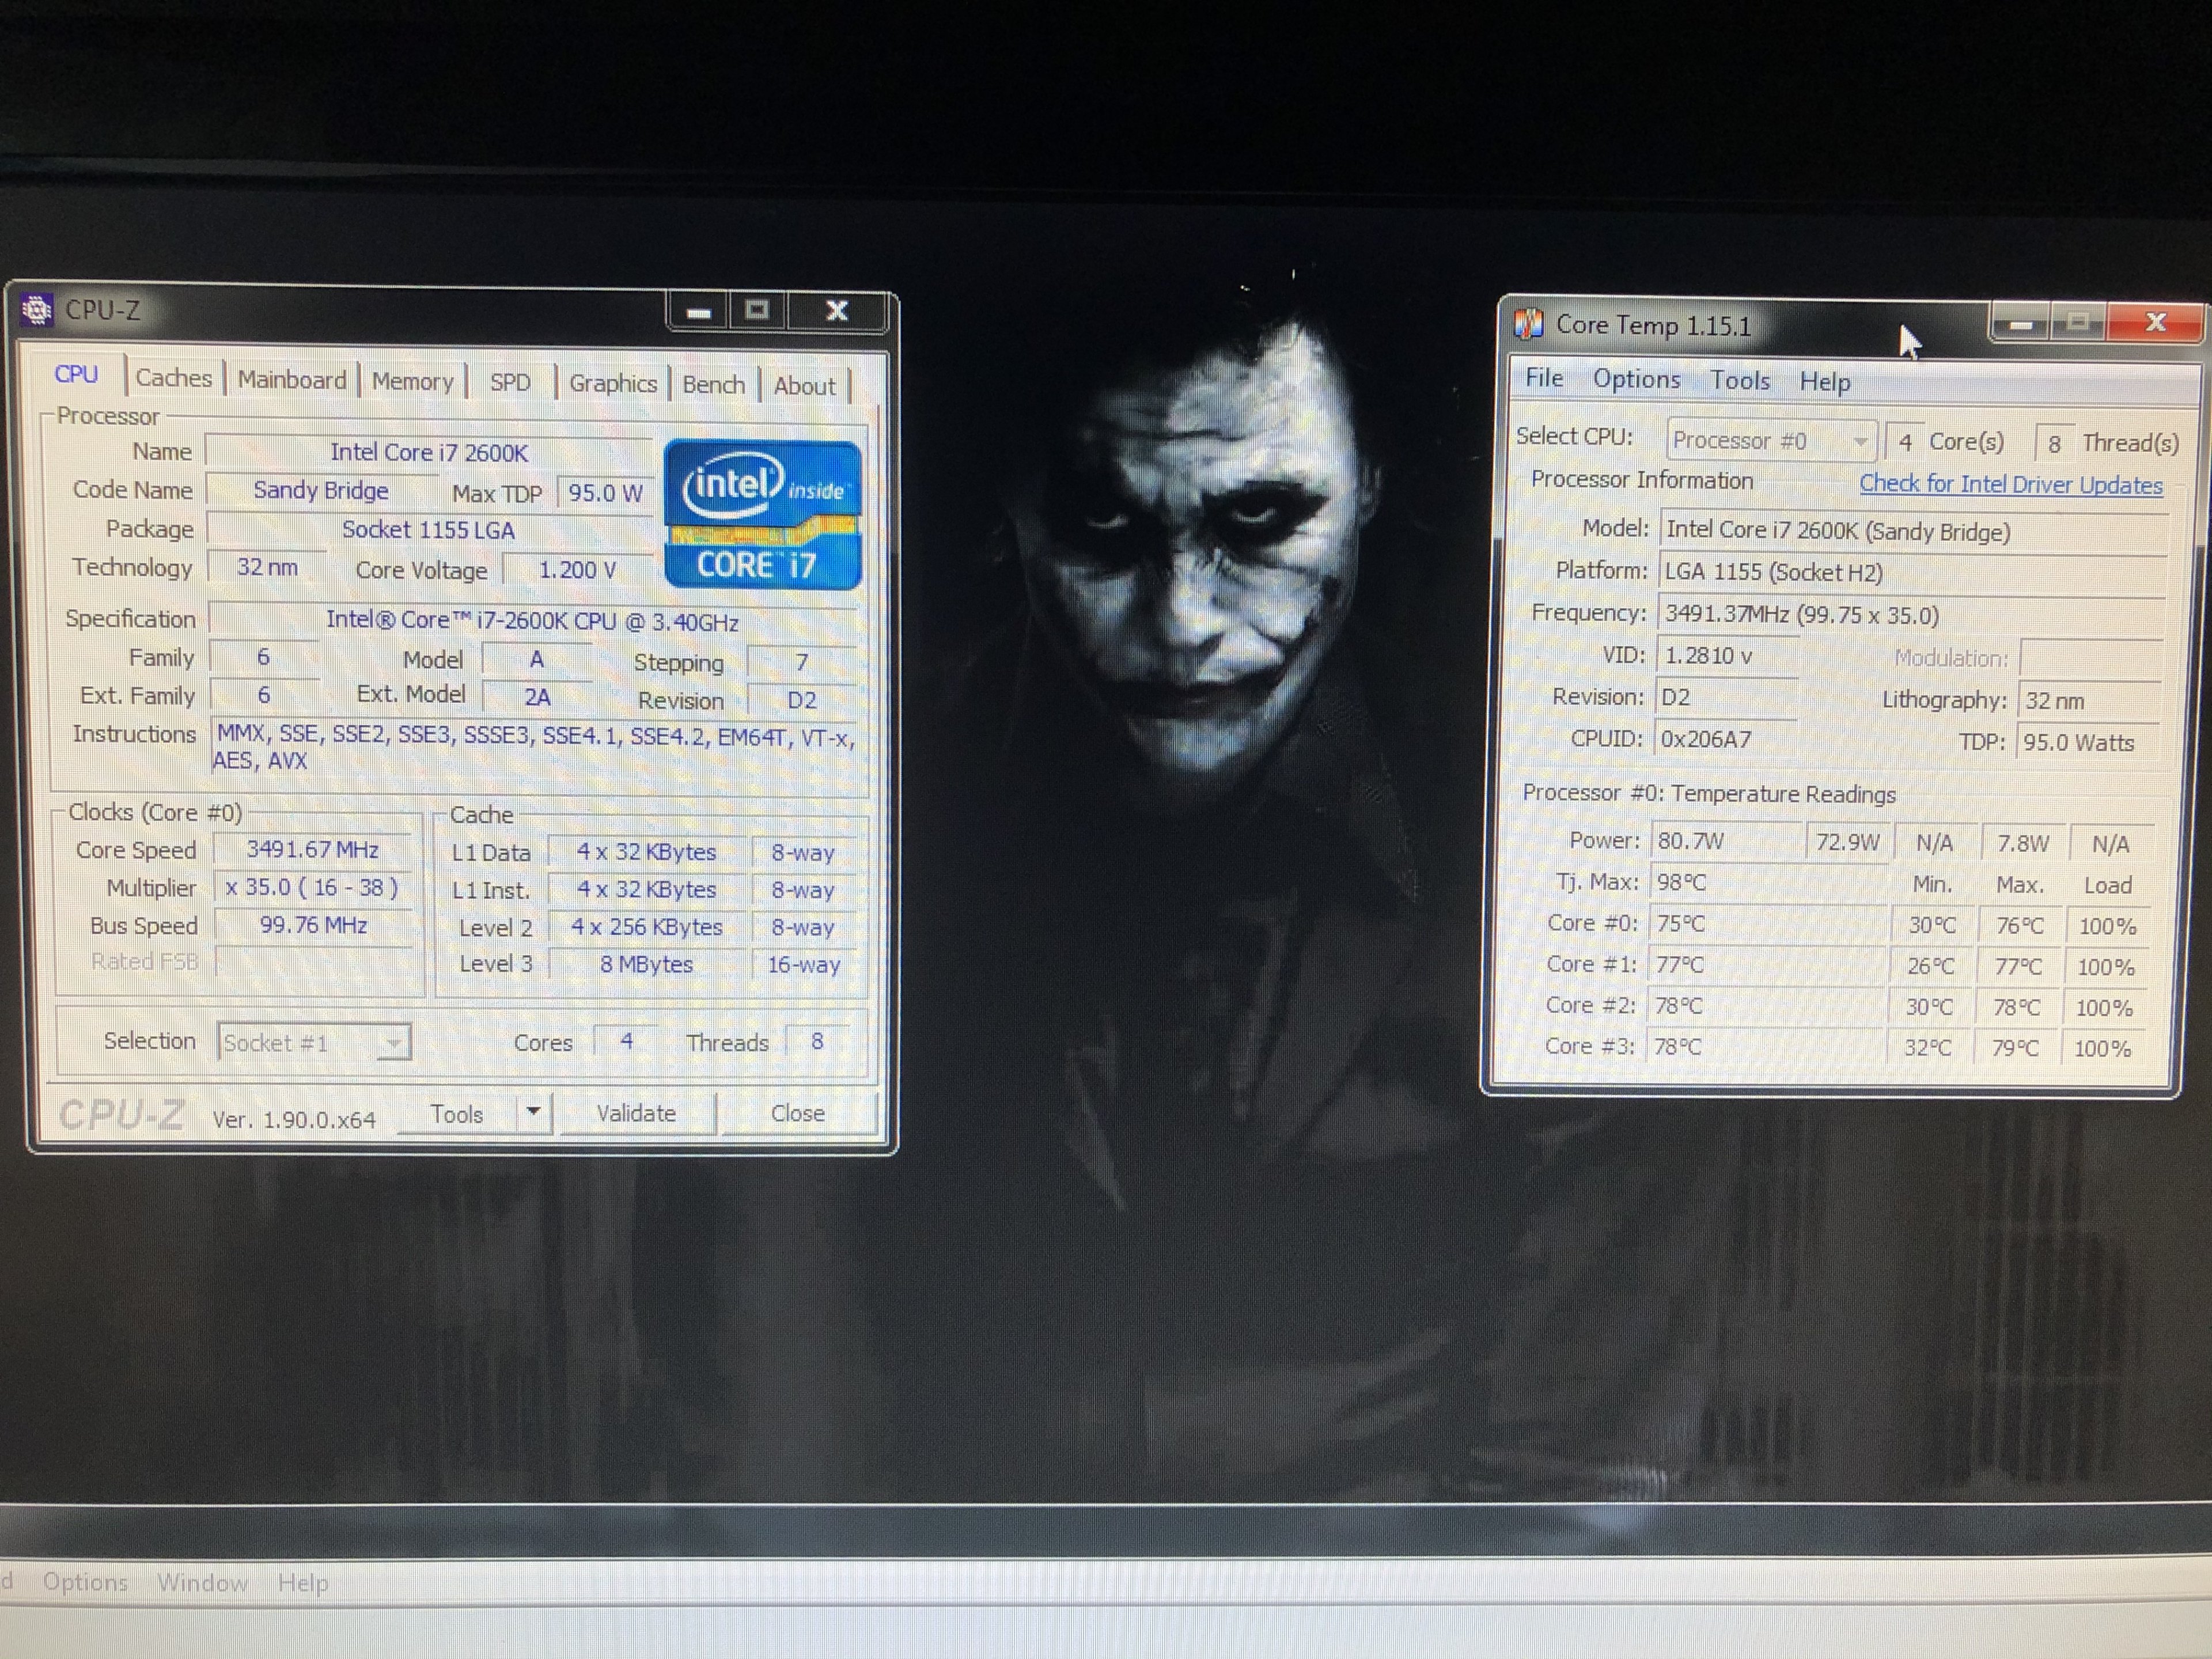
Task: Switch to the Caches tab
Action: (x=174, y=378)
